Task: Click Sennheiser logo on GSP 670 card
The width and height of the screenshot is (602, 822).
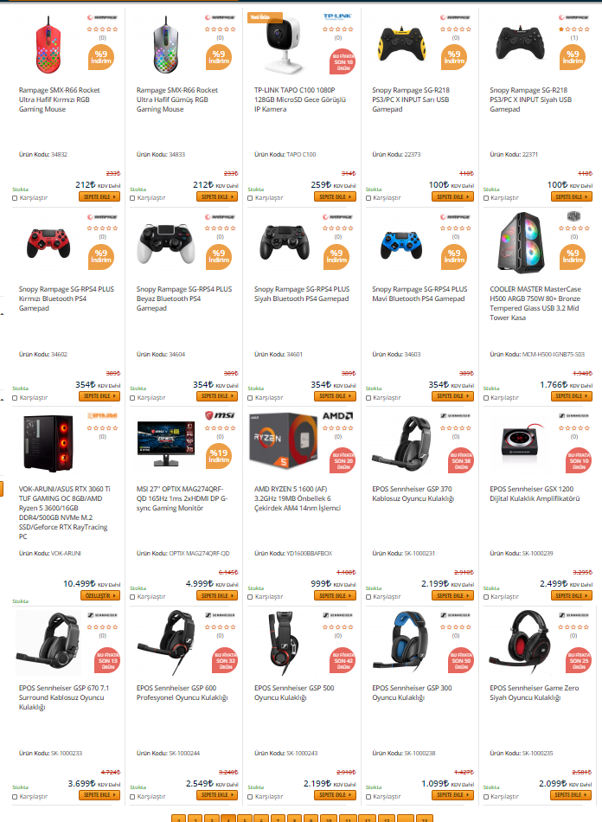Action: [102, 615]
